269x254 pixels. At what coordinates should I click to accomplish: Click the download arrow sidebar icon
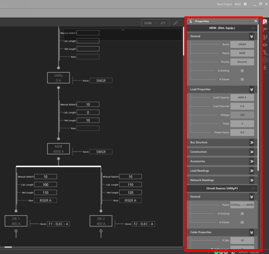coord(265,67)
